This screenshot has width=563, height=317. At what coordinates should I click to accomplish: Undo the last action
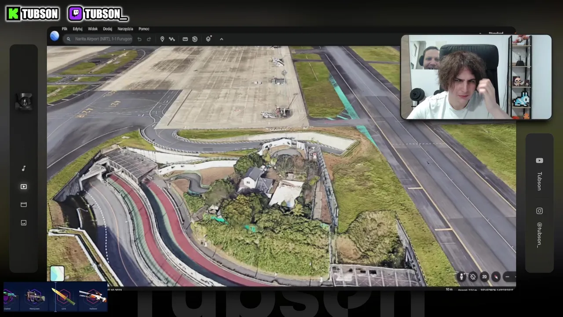tap(139, 39)
